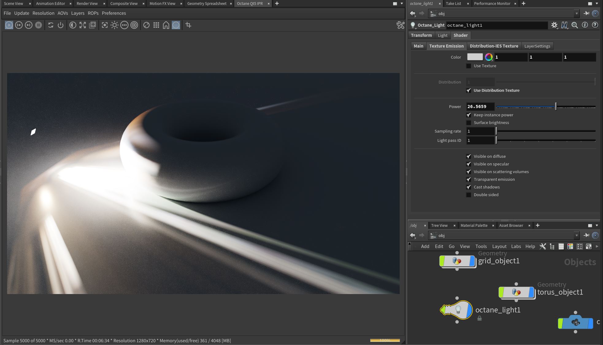Click the pause render button
The width and height of the screenshot is (603, 345).
38,25
